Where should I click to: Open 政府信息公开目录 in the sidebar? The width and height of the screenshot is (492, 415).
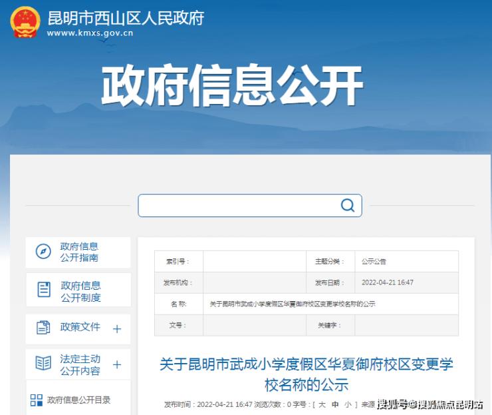(x=78, y=400)
